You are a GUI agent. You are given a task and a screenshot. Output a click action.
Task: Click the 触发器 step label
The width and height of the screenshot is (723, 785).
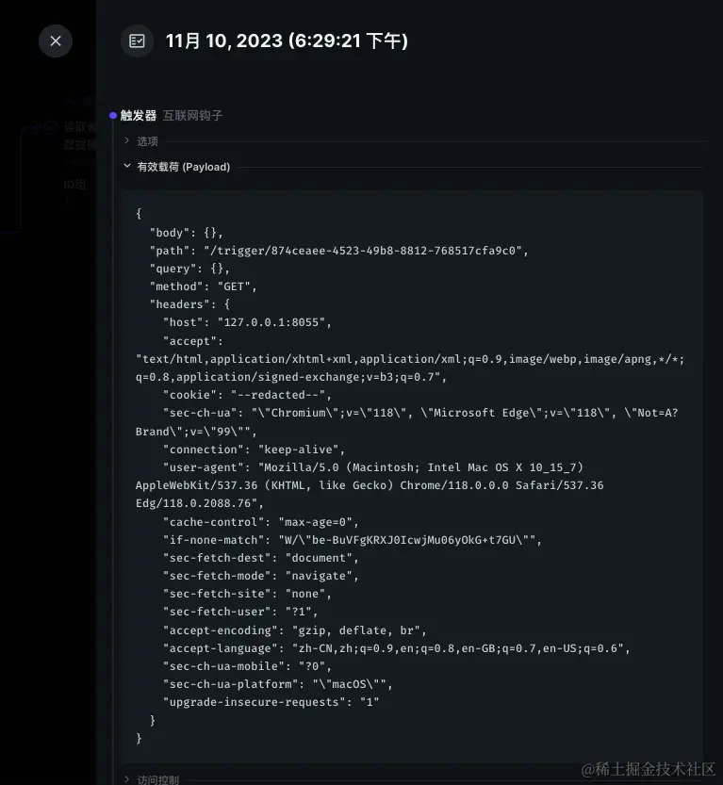pyautogui.click(x=139, y=116)
